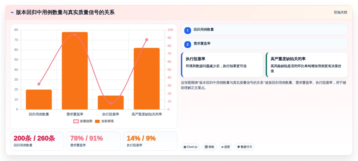Screen dimensions: 358x161
Task: Click trend line point on 执行阻塞率 bar
Action: (x=111, y=103)
